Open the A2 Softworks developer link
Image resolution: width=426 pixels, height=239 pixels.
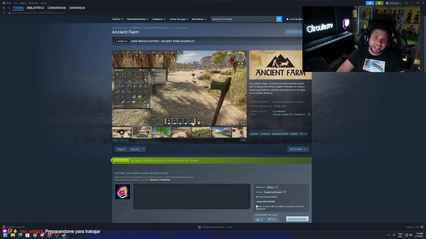279,111
